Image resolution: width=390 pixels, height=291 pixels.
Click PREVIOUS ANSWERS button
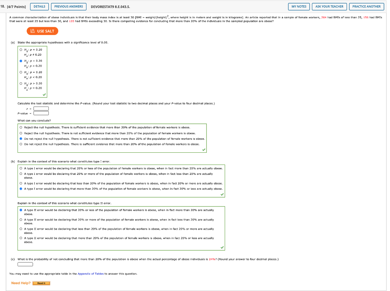point(69,6)
